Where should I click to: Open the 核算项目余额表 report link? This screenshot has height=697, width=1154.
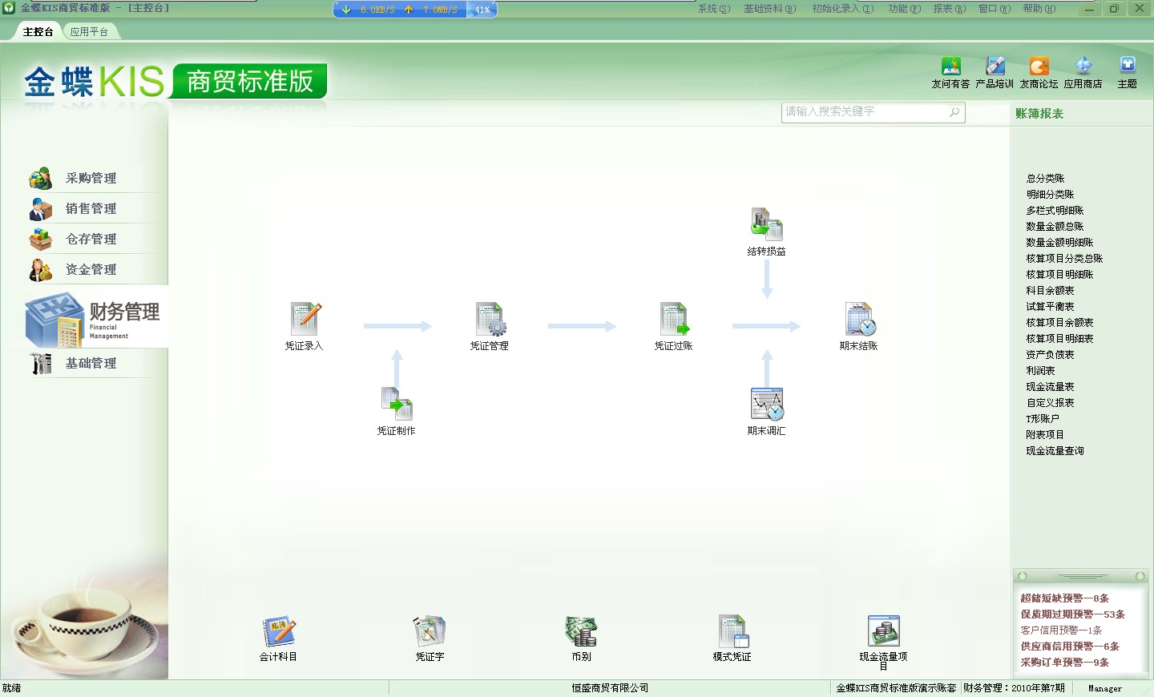1059,323
